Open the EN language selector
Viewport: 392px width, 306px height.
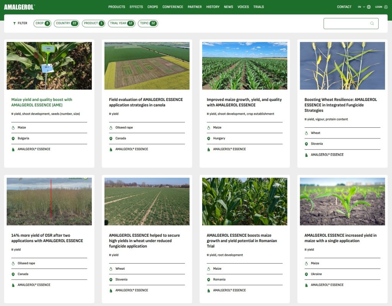point(361,7)
